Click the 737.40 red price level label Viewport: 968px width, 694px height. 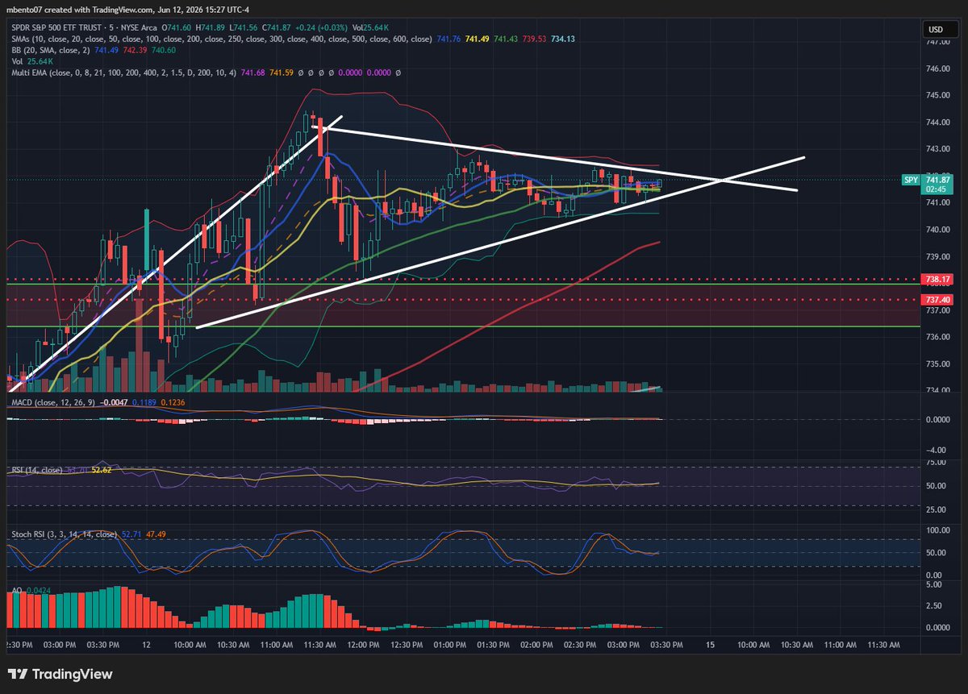[x=937, y=299]
